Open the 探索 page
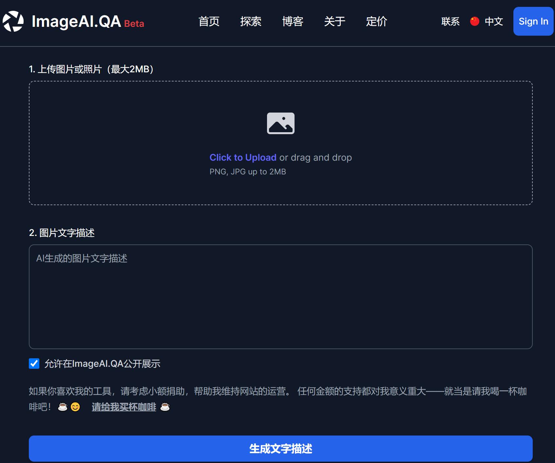The image size is (555, 463). pos(251,22)
